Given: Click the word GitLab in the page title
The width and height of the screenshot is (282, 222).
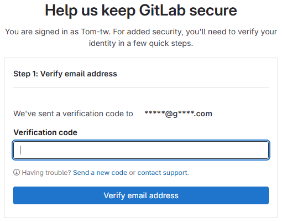Looking at the screenshot, I should tap(163, 11).
